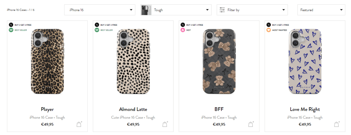Add BFF case to shopping bag

click(x=251, y=124)
